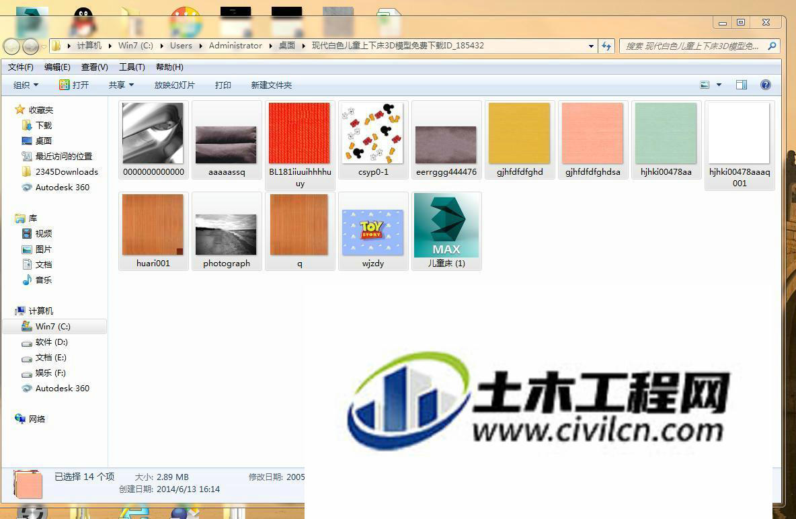
Task: Select the huari001 wood texture file
Action: coord(153,231)
